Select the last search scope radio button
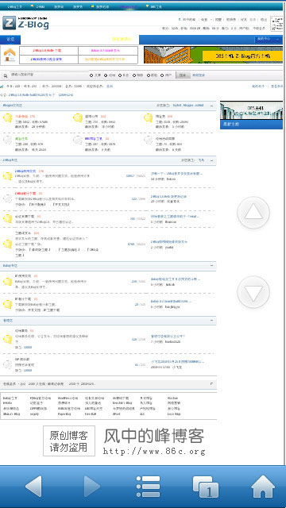 (x=162, y=75)
